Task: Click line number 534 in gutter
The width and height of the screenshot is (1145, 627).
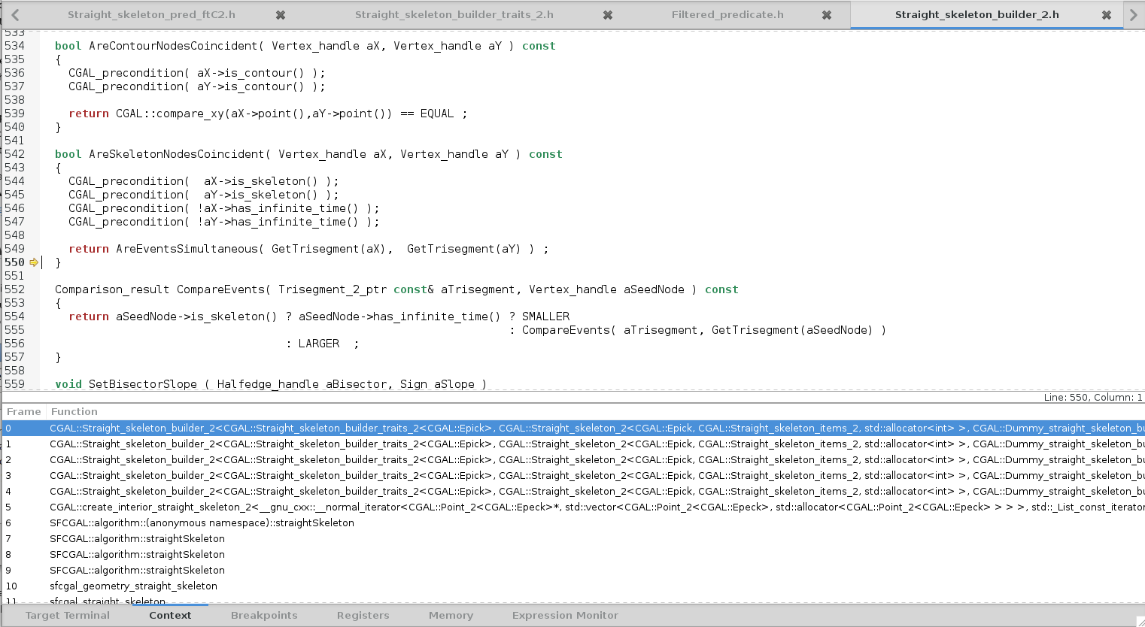Action: click(14, 46)
